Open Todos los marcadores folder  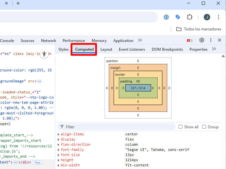199,29
